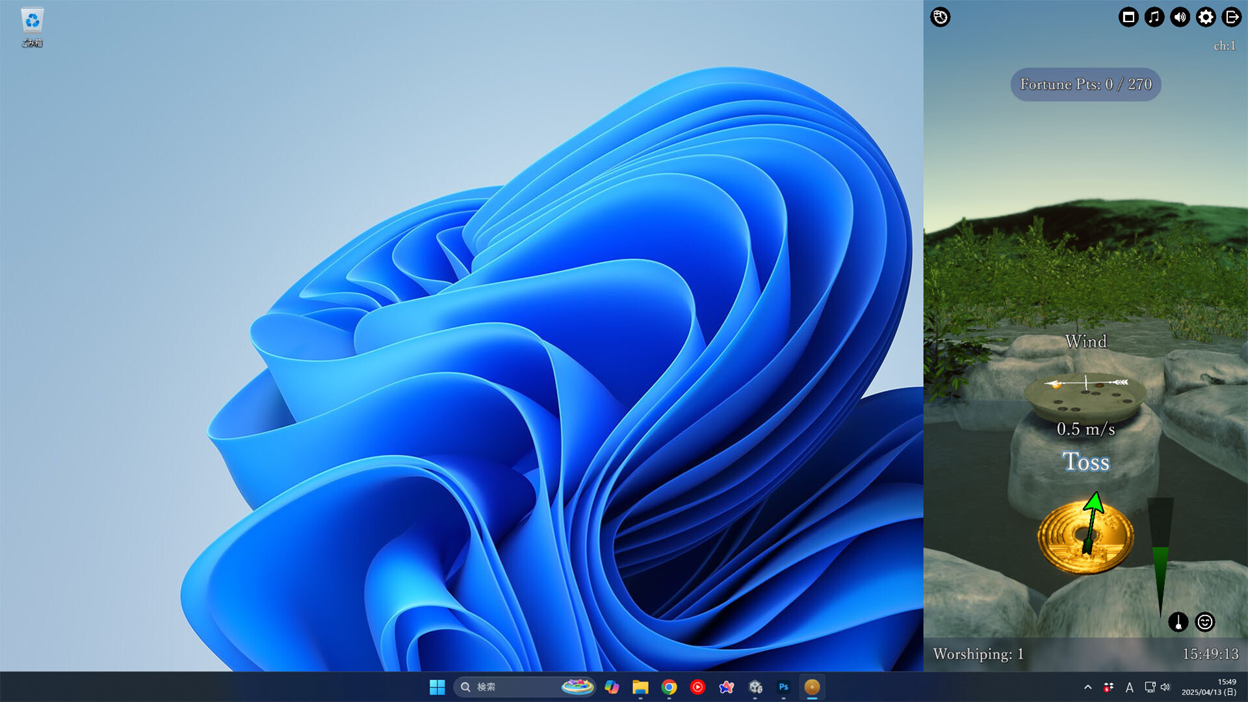Mute game audio via the speaker icon
Image resolution: width=1248 pixels, height=702 pixels.
[1180, 18]
